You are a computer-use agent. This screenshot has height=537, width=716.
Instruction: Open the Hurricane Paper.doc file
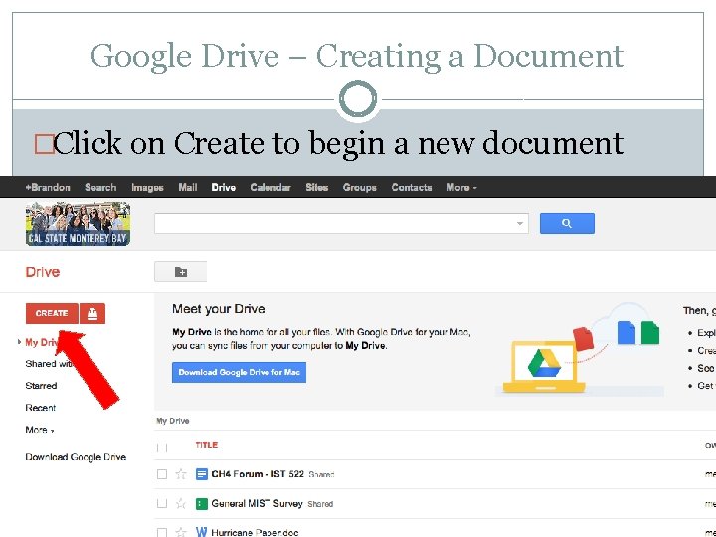[255, 532]
